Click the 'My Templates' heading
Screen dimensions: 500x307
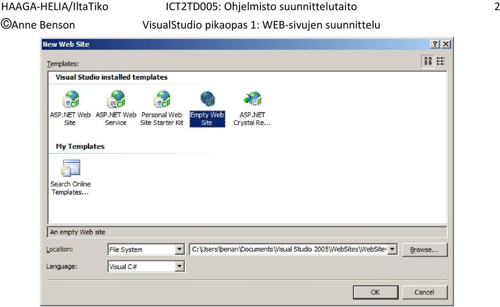click(x=80, y=147)
